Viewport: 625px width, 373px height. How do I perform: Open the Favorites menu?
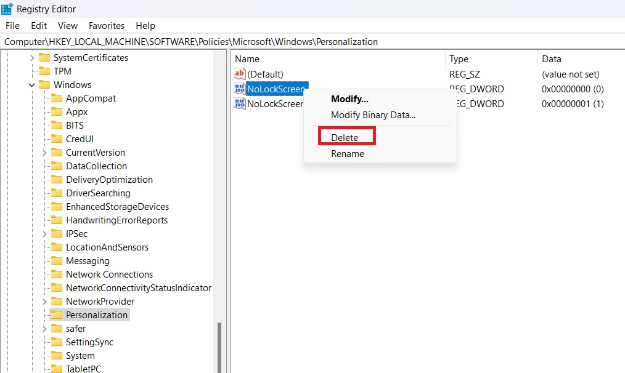tap(107, 25)
